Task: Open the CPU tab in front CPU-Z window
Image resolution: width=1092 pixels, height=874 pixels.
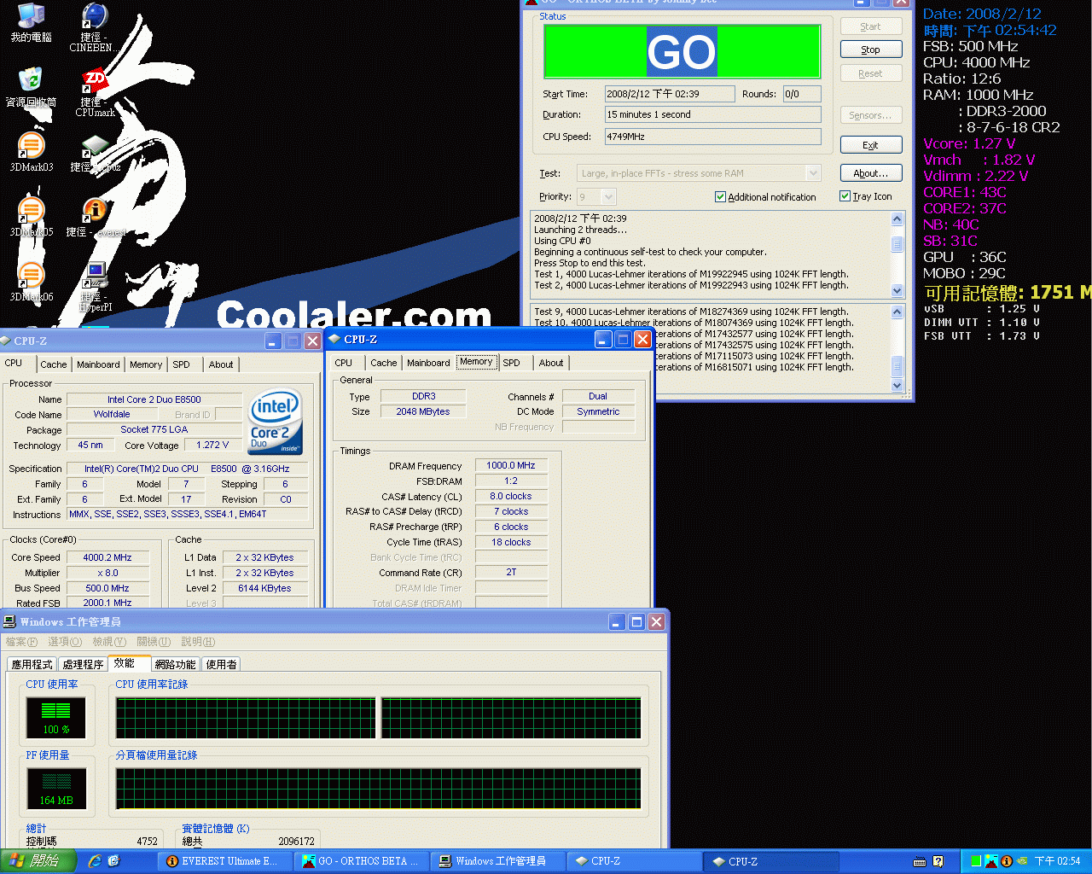Action: point(344,363)
